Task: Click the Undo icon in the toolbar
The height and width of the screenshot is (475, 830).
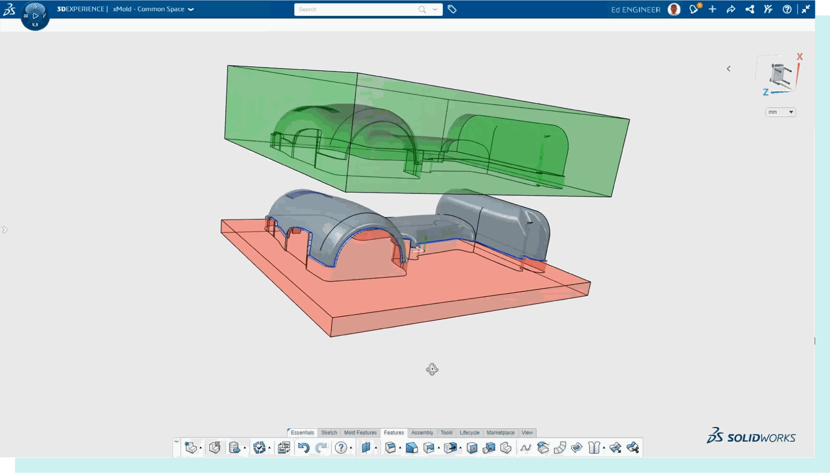Action: point(304,448)
